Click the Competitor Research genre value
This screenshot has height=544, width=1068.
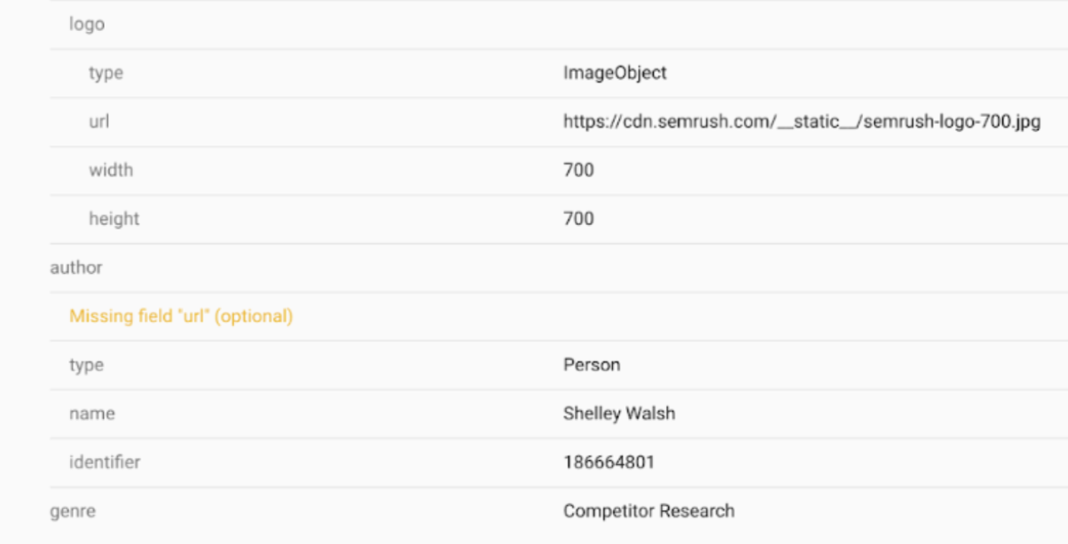pyautogui.click(x=648, y=511)
